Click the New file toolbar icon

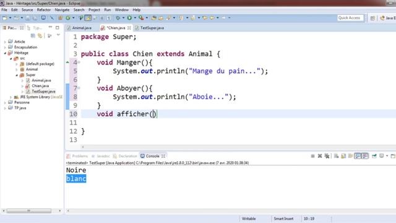(4, 18)
